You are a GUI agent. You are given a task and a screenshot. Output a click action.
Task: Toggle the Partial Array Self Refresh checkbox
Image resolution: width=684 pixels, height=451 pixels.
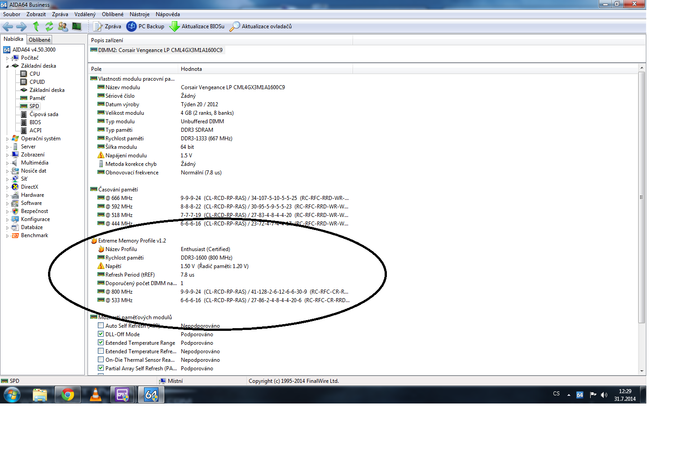click(x=101, y=368)
